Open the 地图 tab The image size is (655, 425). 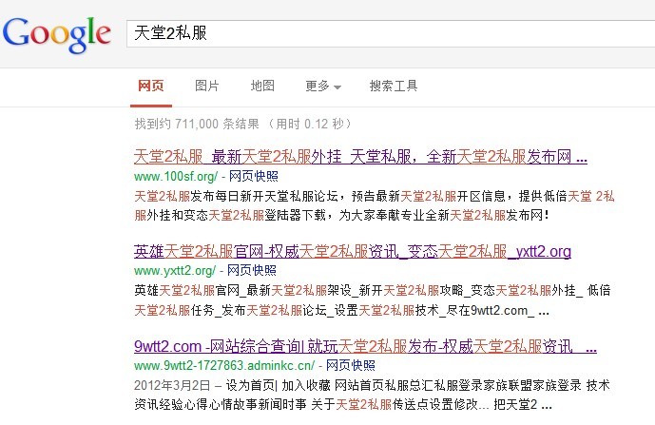tap(262, 86)
